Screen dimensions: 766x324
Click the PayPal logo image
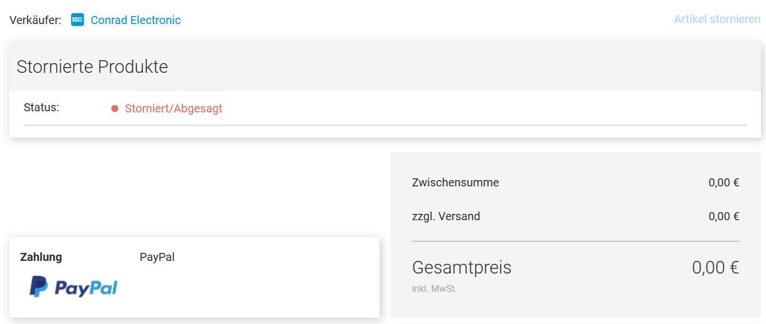[73, 287]
